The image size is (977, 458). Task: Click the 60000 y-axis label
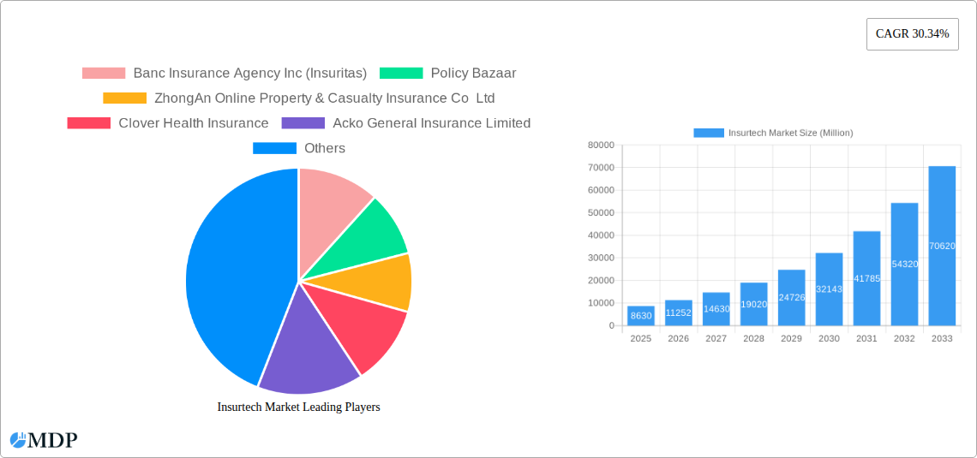point(602,190)
